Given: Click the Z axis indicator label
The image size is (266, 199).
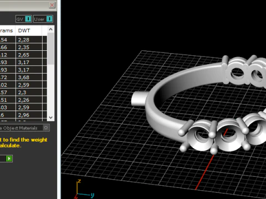Looking at the screenshot, I should 79,181.
